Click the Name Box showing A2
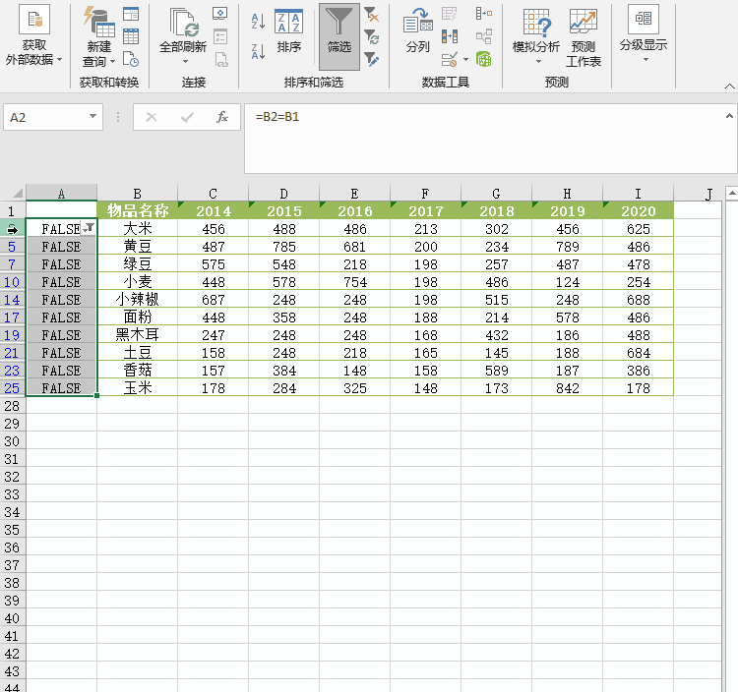Viewport: 738px width, 692px height. 44,117
